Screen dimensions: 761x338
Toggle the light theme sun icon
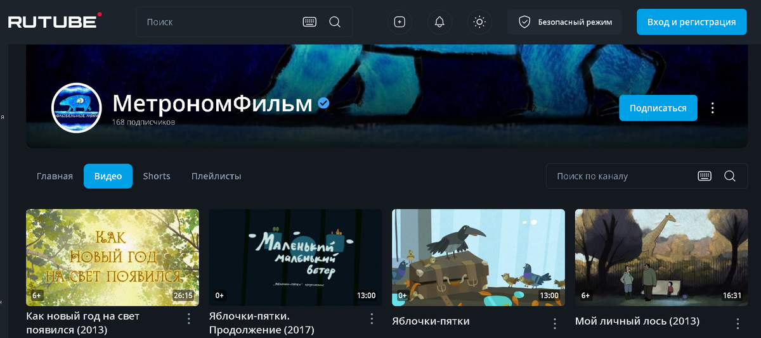pyautogui.click(x=479, y=22)
